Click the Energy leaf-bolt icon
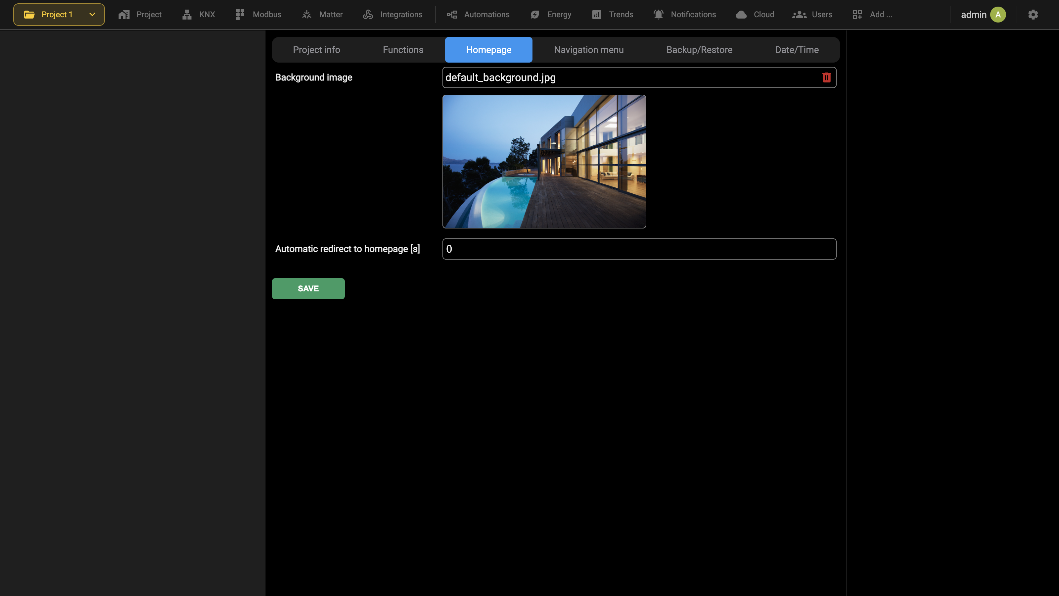Viewport: 1059px width, 596px height. pos(535,14)
